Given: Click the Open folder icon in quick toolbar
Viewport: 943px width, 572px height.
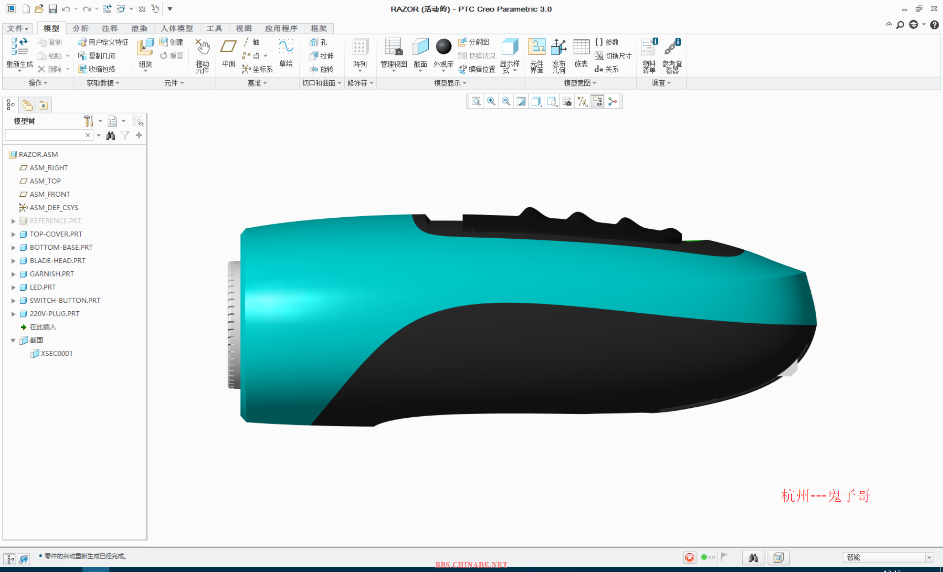Looking at the screenshot, I should point(39,9).
